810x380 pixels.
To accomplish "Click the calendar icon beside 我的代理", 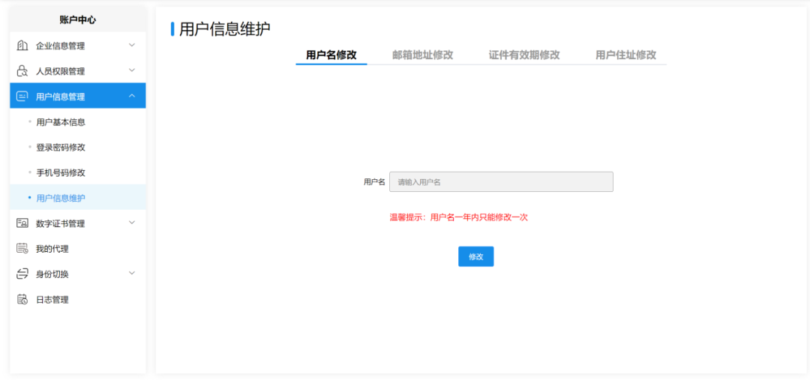I will [22, 248].
